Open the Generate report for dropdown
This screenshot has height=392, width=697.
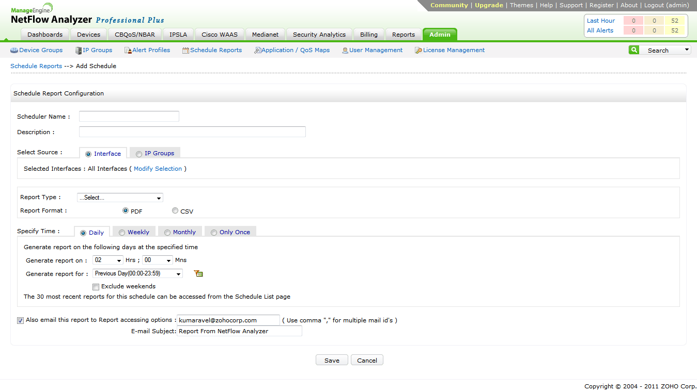click(137, 273)
